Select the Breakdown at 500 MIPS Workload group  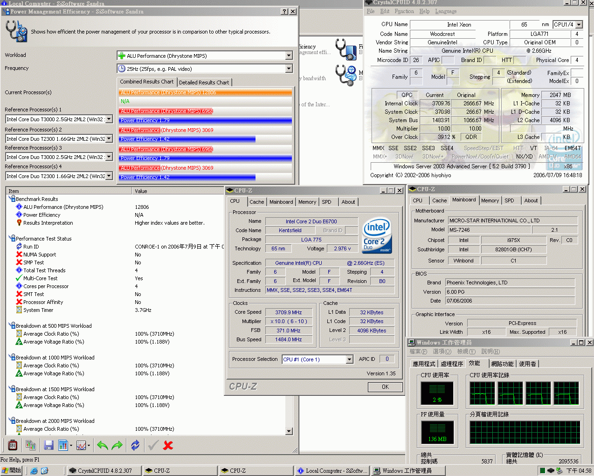pos(54,326)
